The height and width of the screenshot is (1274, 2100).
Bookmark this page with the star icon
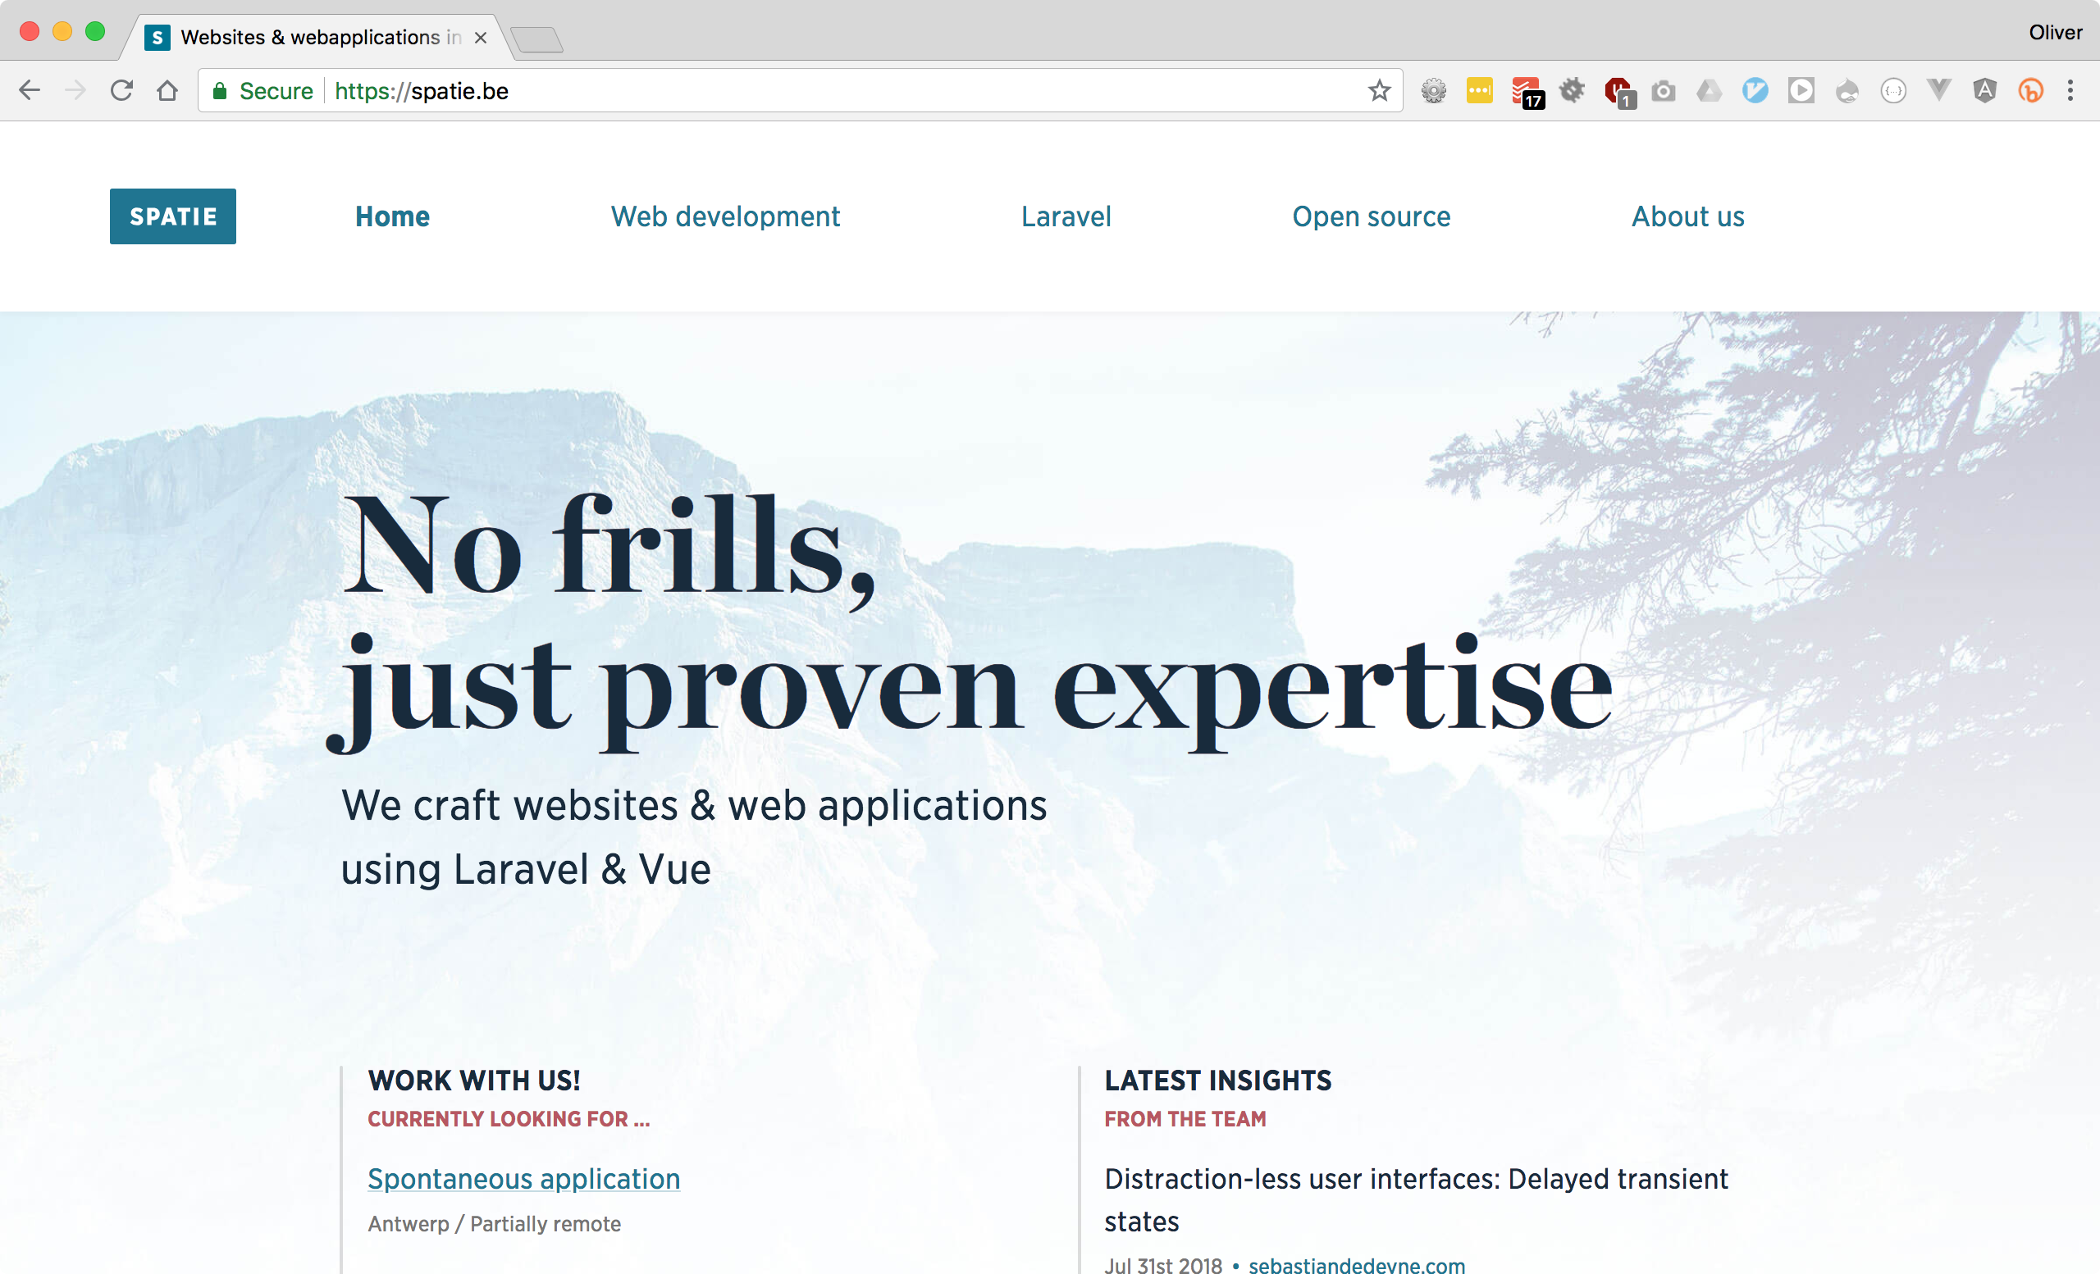point(1379,91)
